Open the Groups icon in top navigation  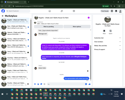coord(74,11)
